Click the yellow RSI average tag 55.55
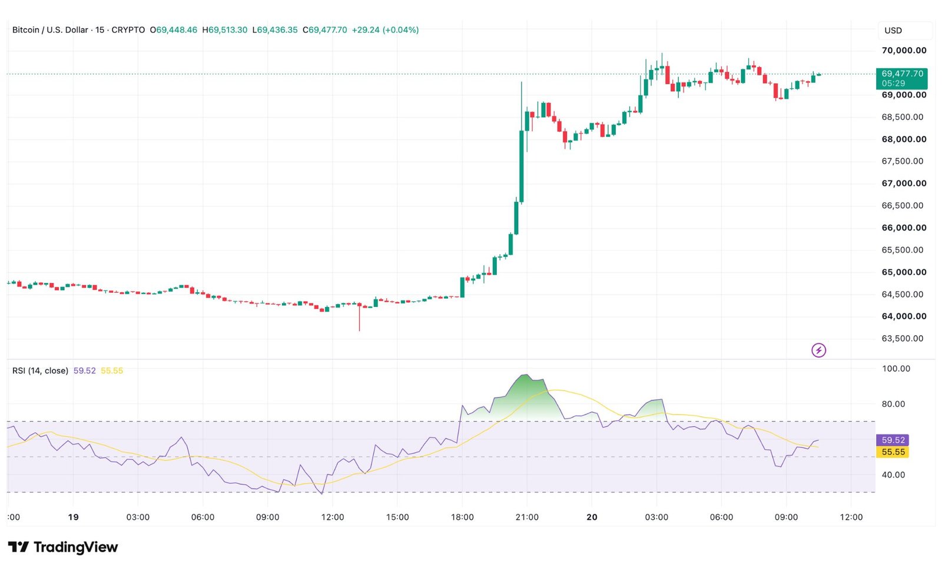 [893, 452]
